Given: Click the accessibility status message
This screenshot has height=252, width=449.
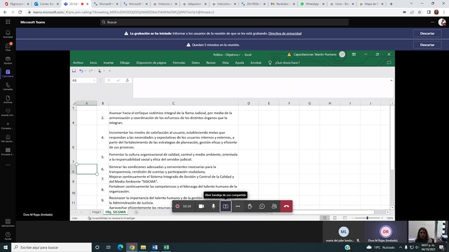Looking at the screenshot, I should coord(111,218).
